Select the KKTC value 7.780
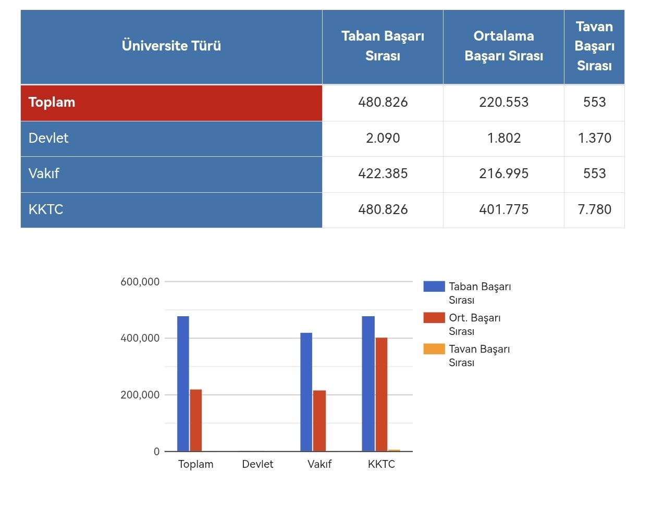Image resolution: width=664 pixels, height=510 pixels. [594, 210]
